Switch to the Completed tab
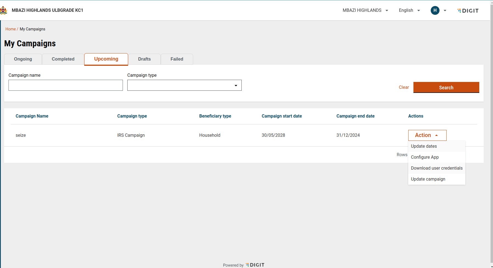 click(63, 59)
